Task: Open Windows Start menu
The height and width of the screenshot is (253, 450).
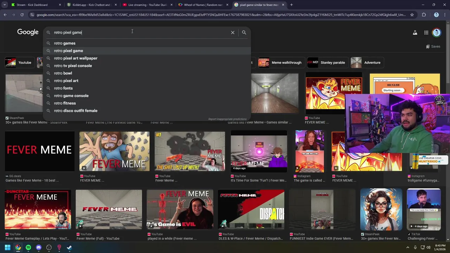Action: coord(7,247)
